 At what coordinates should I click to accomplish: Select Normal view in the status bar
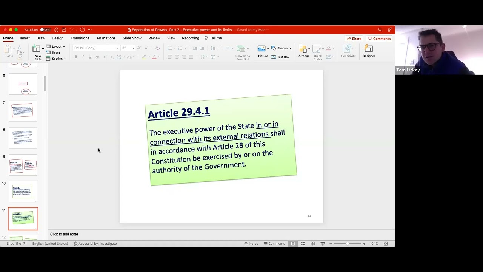pyautogui.click(x=293, y=244)
